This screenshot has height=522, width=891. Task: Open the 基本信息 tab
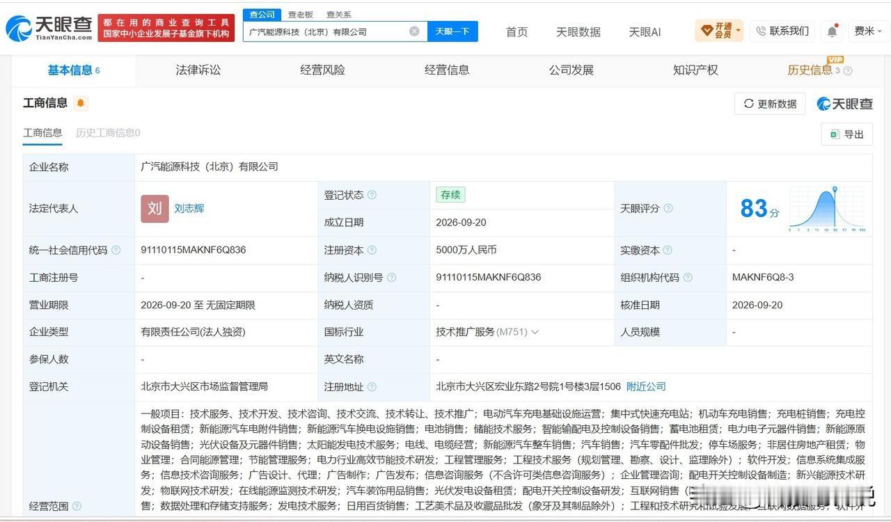tap(73, 70)
